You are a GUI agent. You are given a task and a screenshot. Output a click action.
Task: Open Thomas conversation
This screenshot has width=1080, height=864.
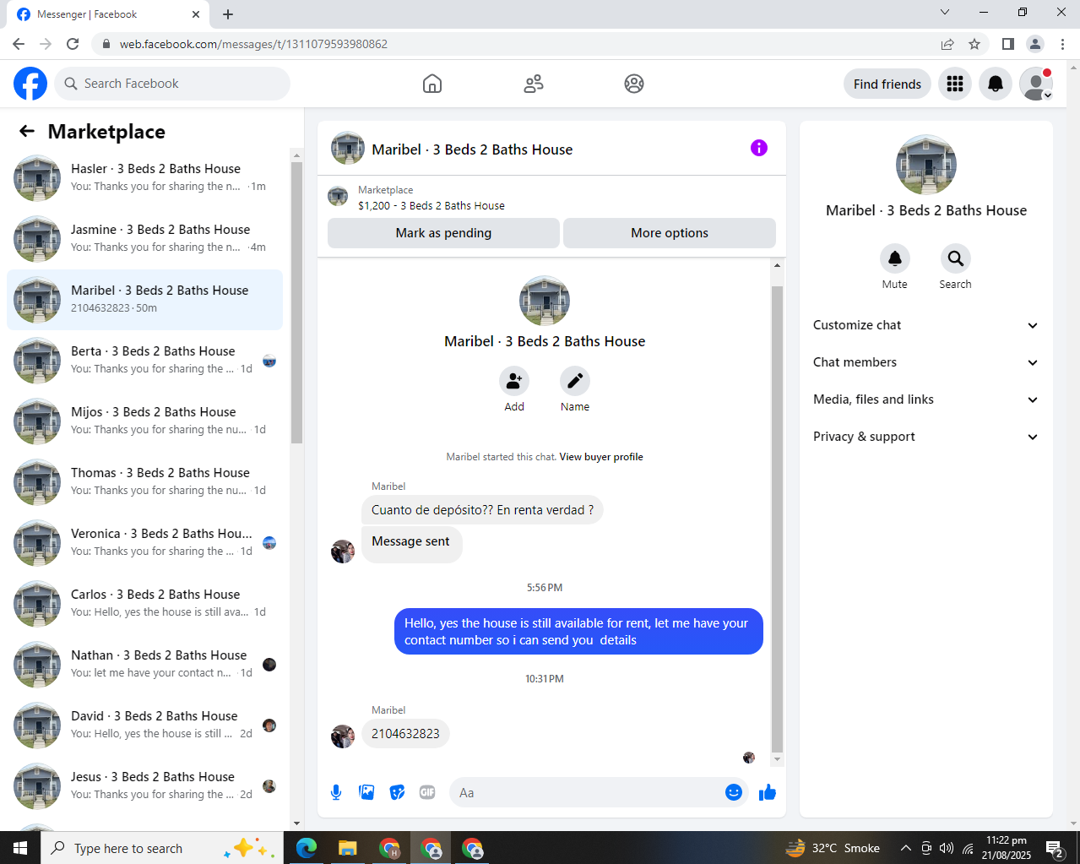144,482
